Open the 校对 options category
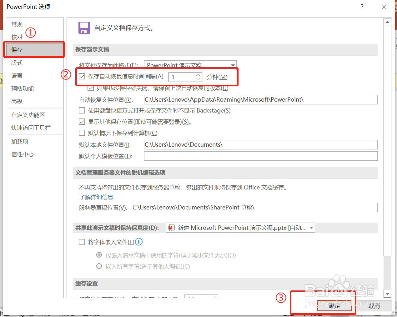Screen dimensions: 397x317 click(17, 37)
